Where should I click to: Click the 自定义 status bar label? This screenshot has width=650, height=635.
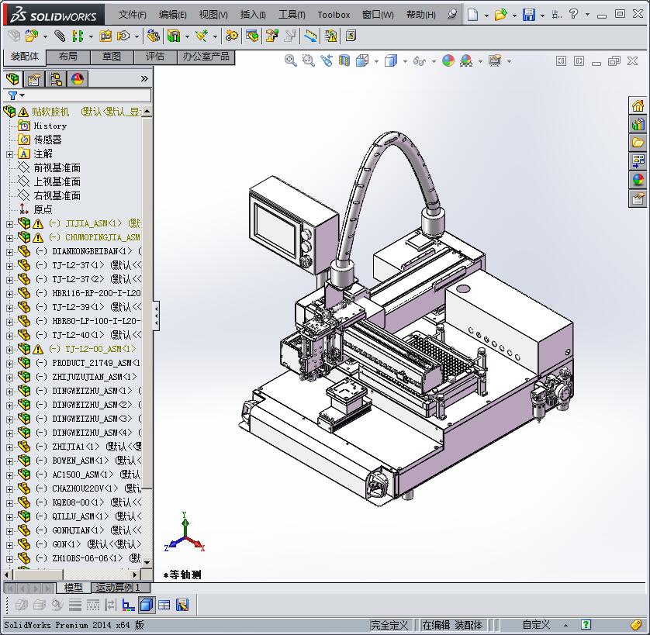[536, 625]
